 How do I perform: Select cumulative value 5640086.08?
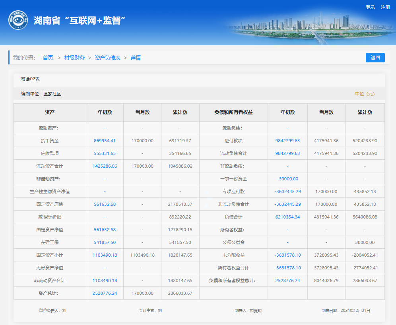coord(365,217)
